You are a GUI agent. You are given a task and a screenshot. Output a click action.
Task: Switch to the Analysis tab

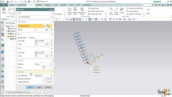[x=48, y=5]
